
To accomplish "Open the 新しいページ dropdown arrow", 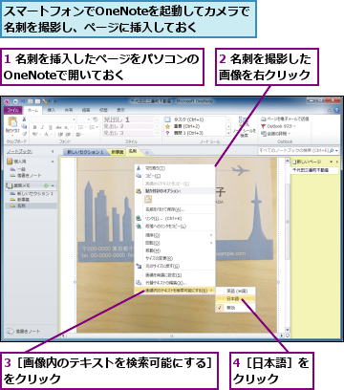I will coord(332,162).
